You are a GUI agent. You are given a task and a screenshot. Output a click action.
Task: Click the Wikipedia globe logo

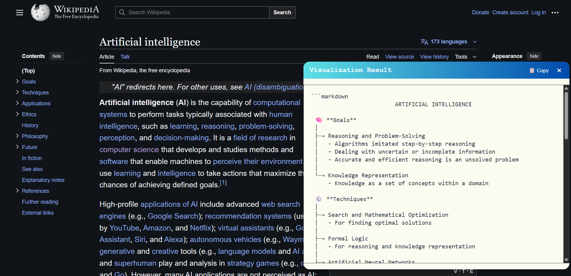40,12
